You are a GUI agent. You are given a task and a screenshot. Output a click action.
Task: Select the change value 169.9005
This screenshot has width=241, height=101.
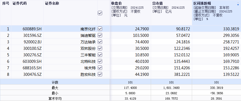tap(231, 55)
